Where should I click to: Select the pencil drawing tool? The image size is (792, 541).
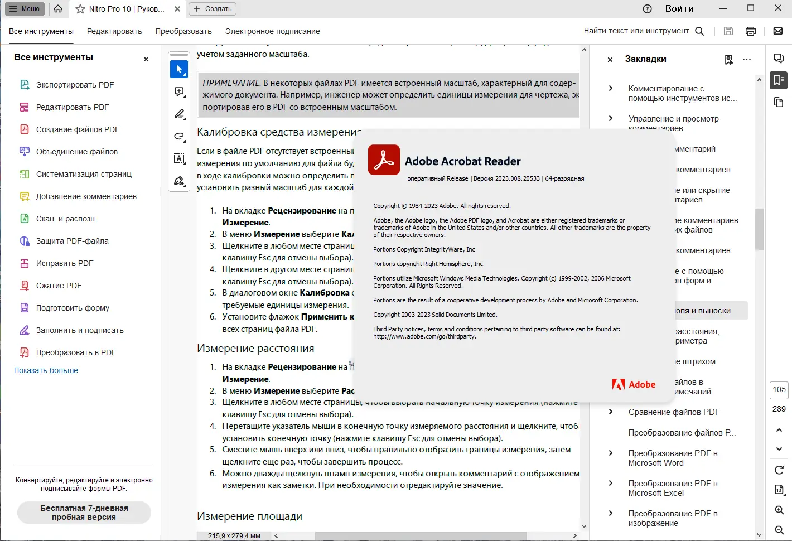coord(179,114)
